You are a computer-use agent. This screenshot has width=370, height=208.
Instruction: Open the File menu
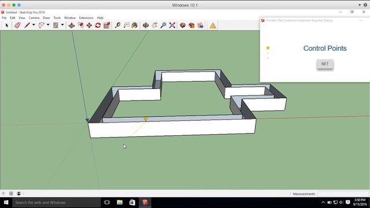[x=4, y=18]
